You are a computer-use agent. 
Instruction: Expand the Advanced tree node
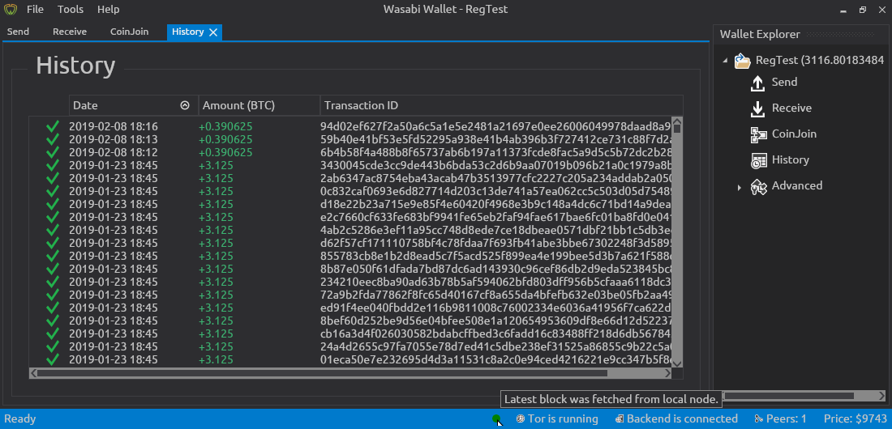(740, 187)
